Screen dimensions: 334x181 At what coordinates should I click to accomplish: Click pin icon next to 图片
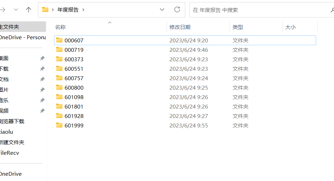pyautogui.click(x=42, y=90)
